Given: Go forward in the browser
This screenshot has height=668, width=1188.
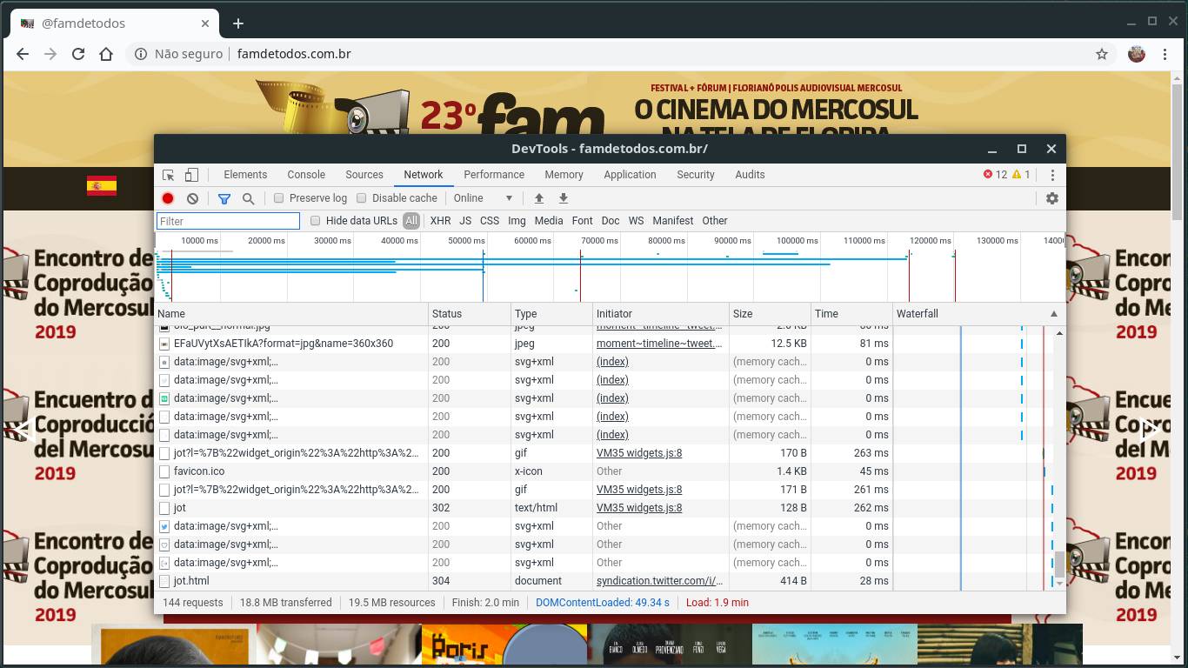Looking at the screenshot, I should click(50, 54).
